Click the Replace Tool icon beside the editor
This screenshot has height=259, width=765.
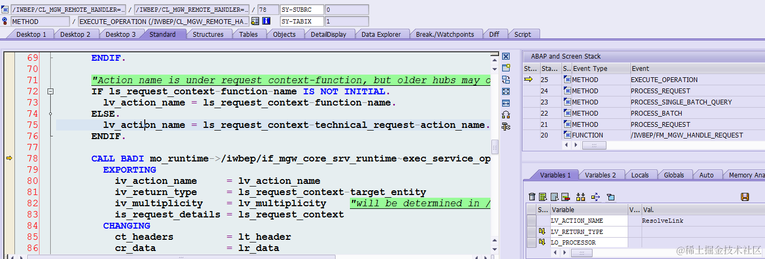click(x=506, y=79)
